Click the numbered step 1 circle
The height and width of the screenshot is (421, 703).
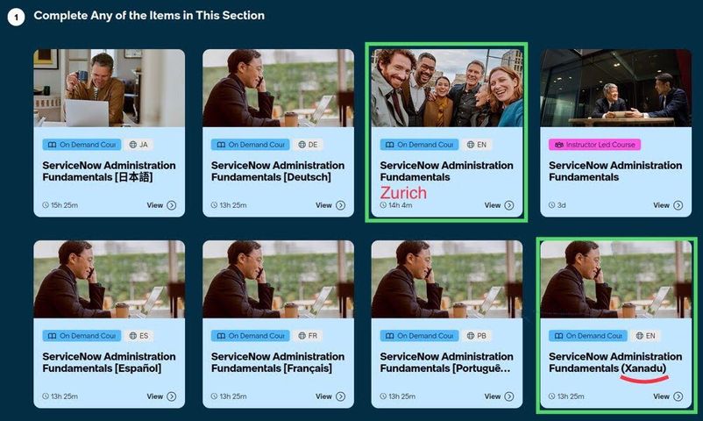[16, 17]
